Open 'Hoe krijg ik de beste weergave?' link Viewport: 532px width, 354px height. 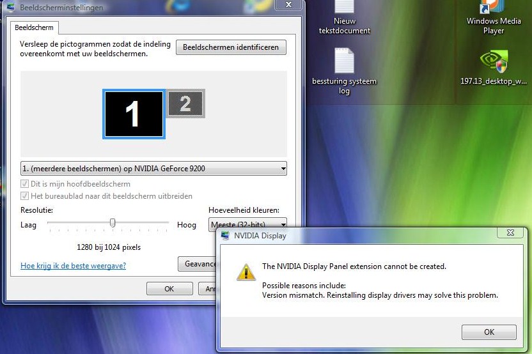point(74,266)
